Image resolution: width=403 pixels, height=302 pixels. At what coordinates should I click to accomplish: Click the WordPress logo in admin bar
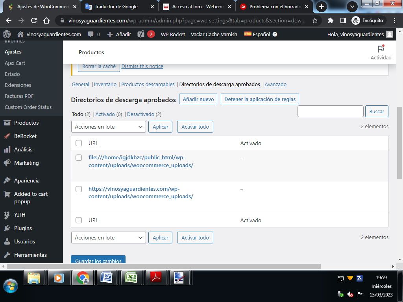tap(7, 34)
